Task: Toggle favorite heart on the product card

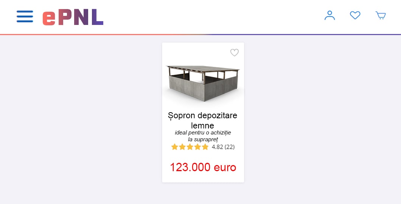Action: 235,53
